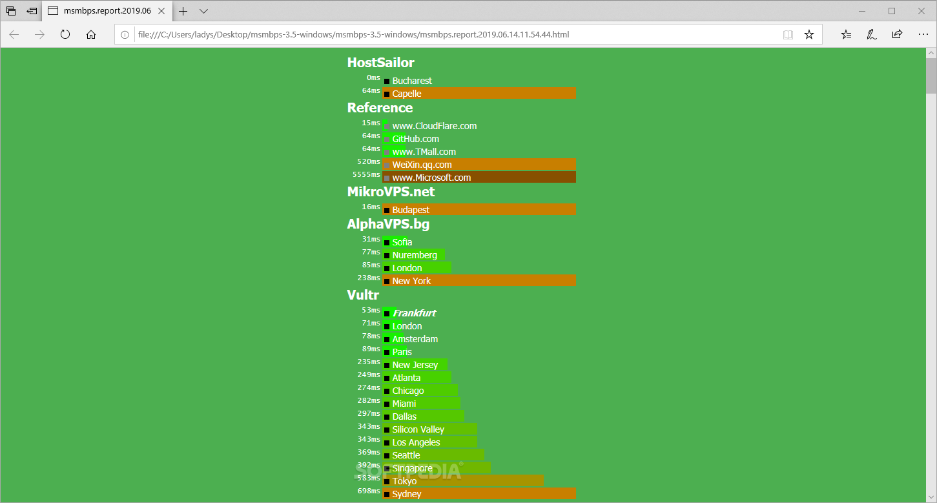Click the Reference heading
The width and height of the screenshot is (937, 503).
pyautogui.click(x=380, y=108)
